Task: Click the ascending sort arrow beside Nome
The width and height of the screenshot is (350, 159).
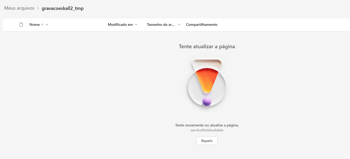Action: [42, 25]
